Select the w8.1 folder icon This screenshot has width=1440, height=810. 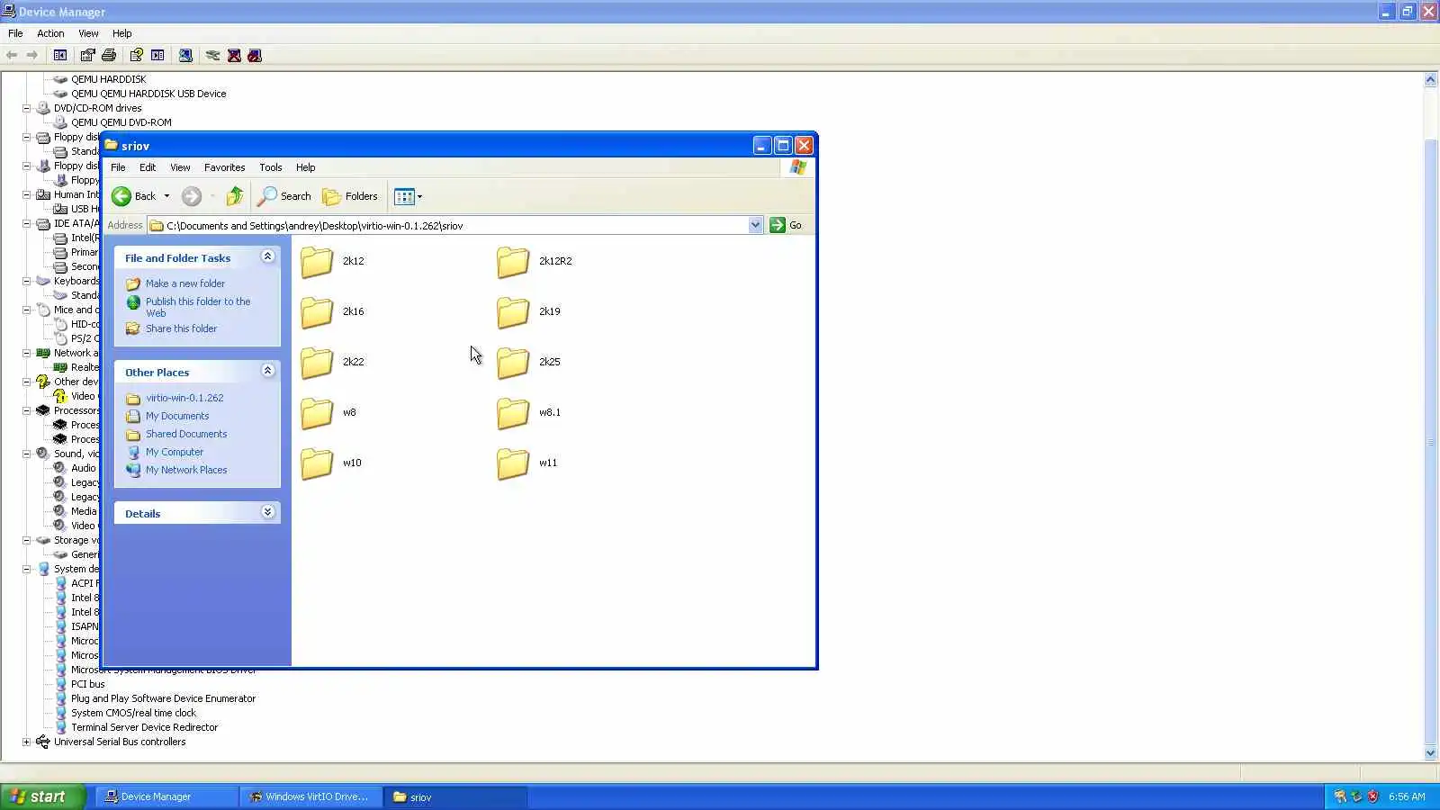click(513, 412)
